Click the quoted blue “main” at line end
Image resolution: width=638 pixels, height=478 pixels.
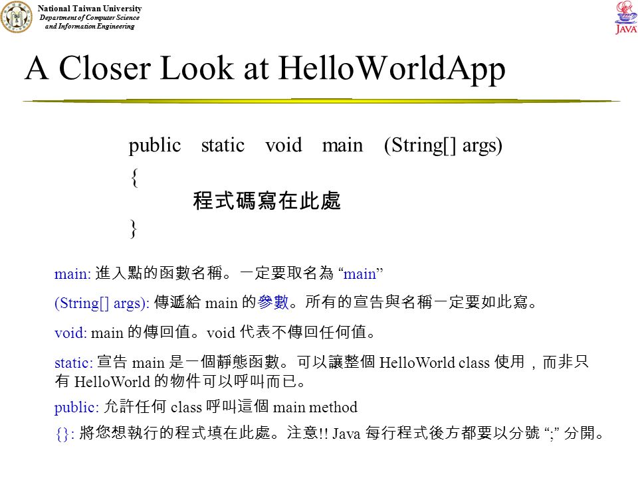(x=360, y=274)
